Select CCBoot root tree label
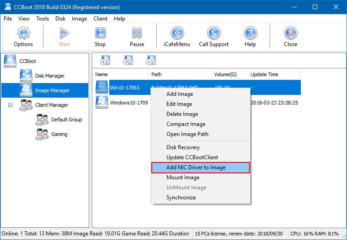Screen dimensions: 347x240 28,61
